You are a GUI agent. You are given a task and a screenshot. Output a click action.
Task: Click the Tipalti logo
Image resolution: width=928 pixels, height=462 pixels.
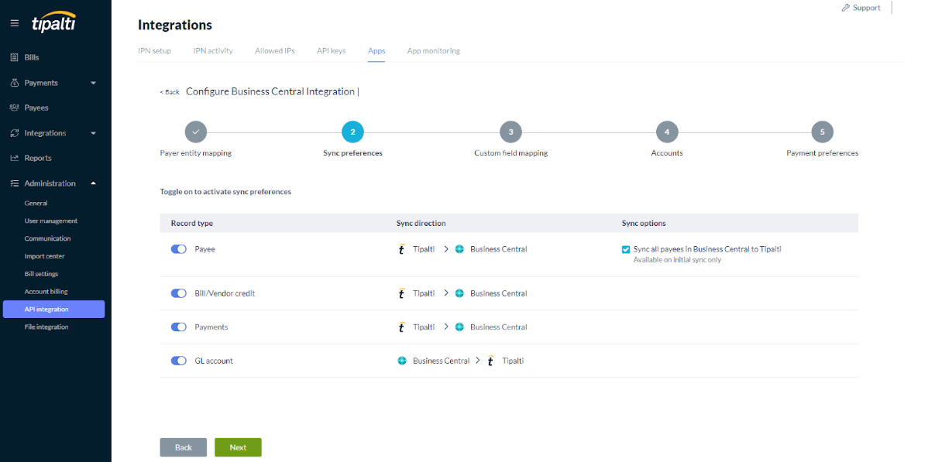click(53, 22)
